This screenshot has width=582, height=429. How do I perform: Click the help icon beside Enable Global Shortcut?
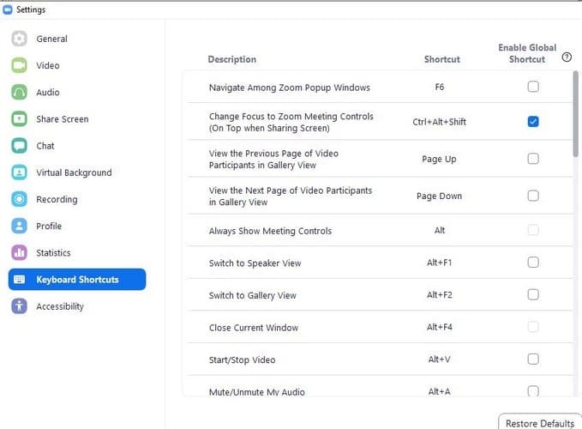pos(567,57)
